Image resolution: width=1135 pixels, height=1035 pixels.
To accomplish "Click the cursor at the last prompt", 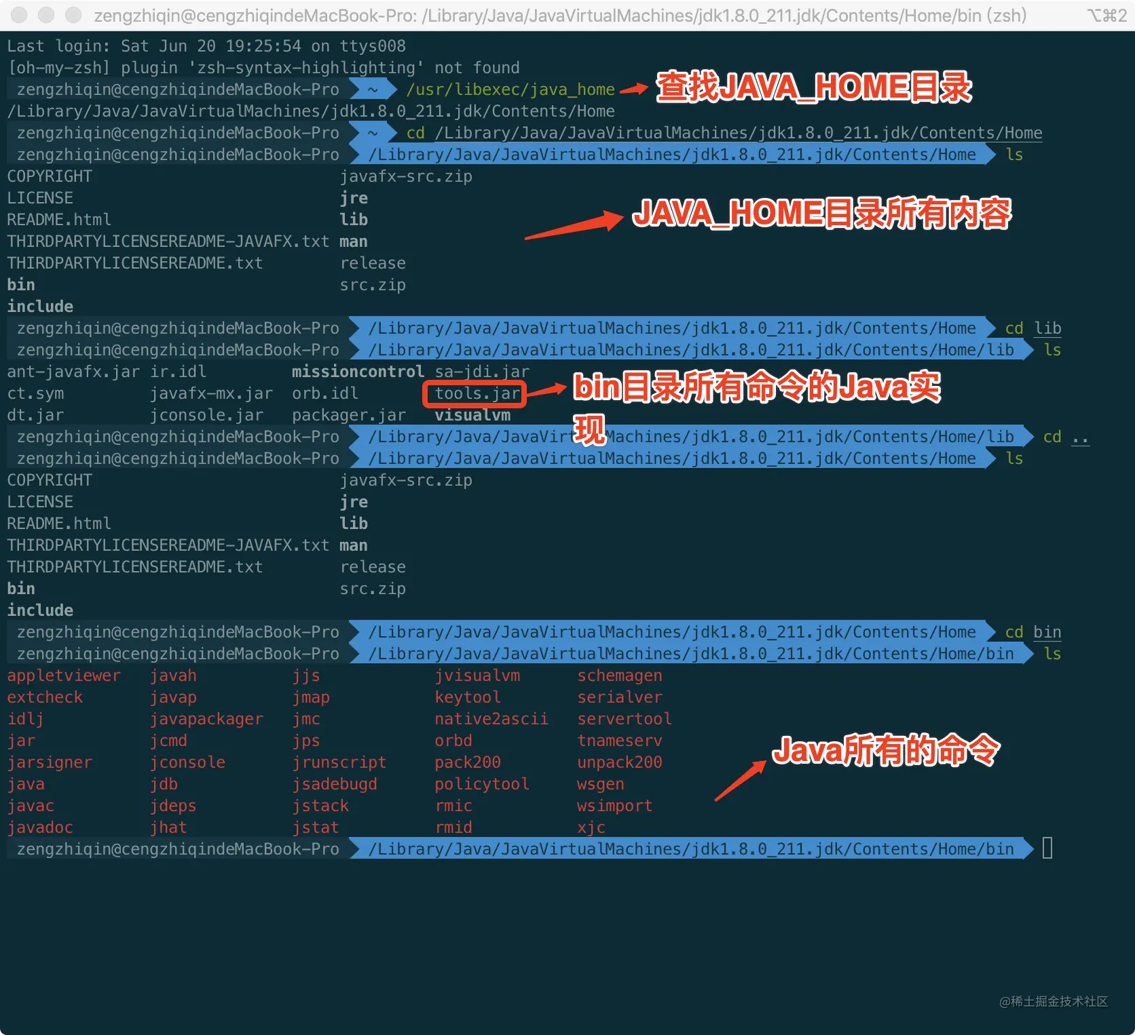I will point(1047,848).
